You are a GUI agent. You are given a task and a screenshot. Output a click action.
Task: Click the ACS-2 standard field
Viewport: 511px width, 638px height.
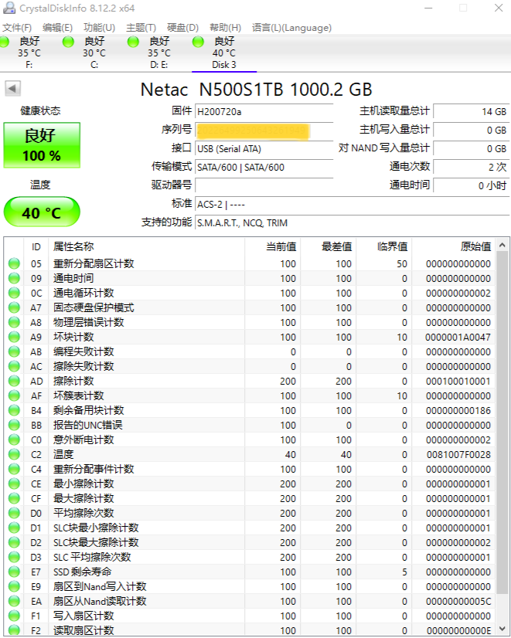[x=353, y=204]
